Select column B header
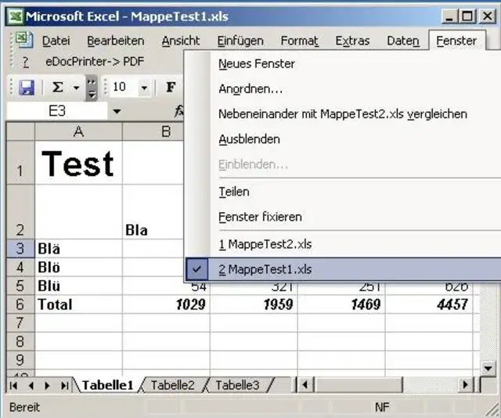Screen dimensions: 501x418 point(153,132)
